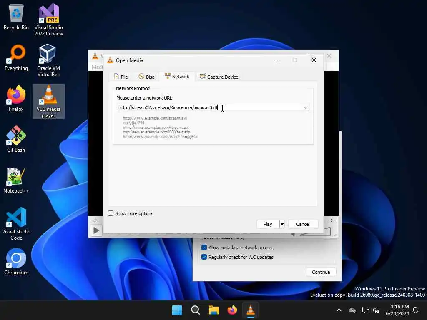Open the clock and date panel

point(397,310)
